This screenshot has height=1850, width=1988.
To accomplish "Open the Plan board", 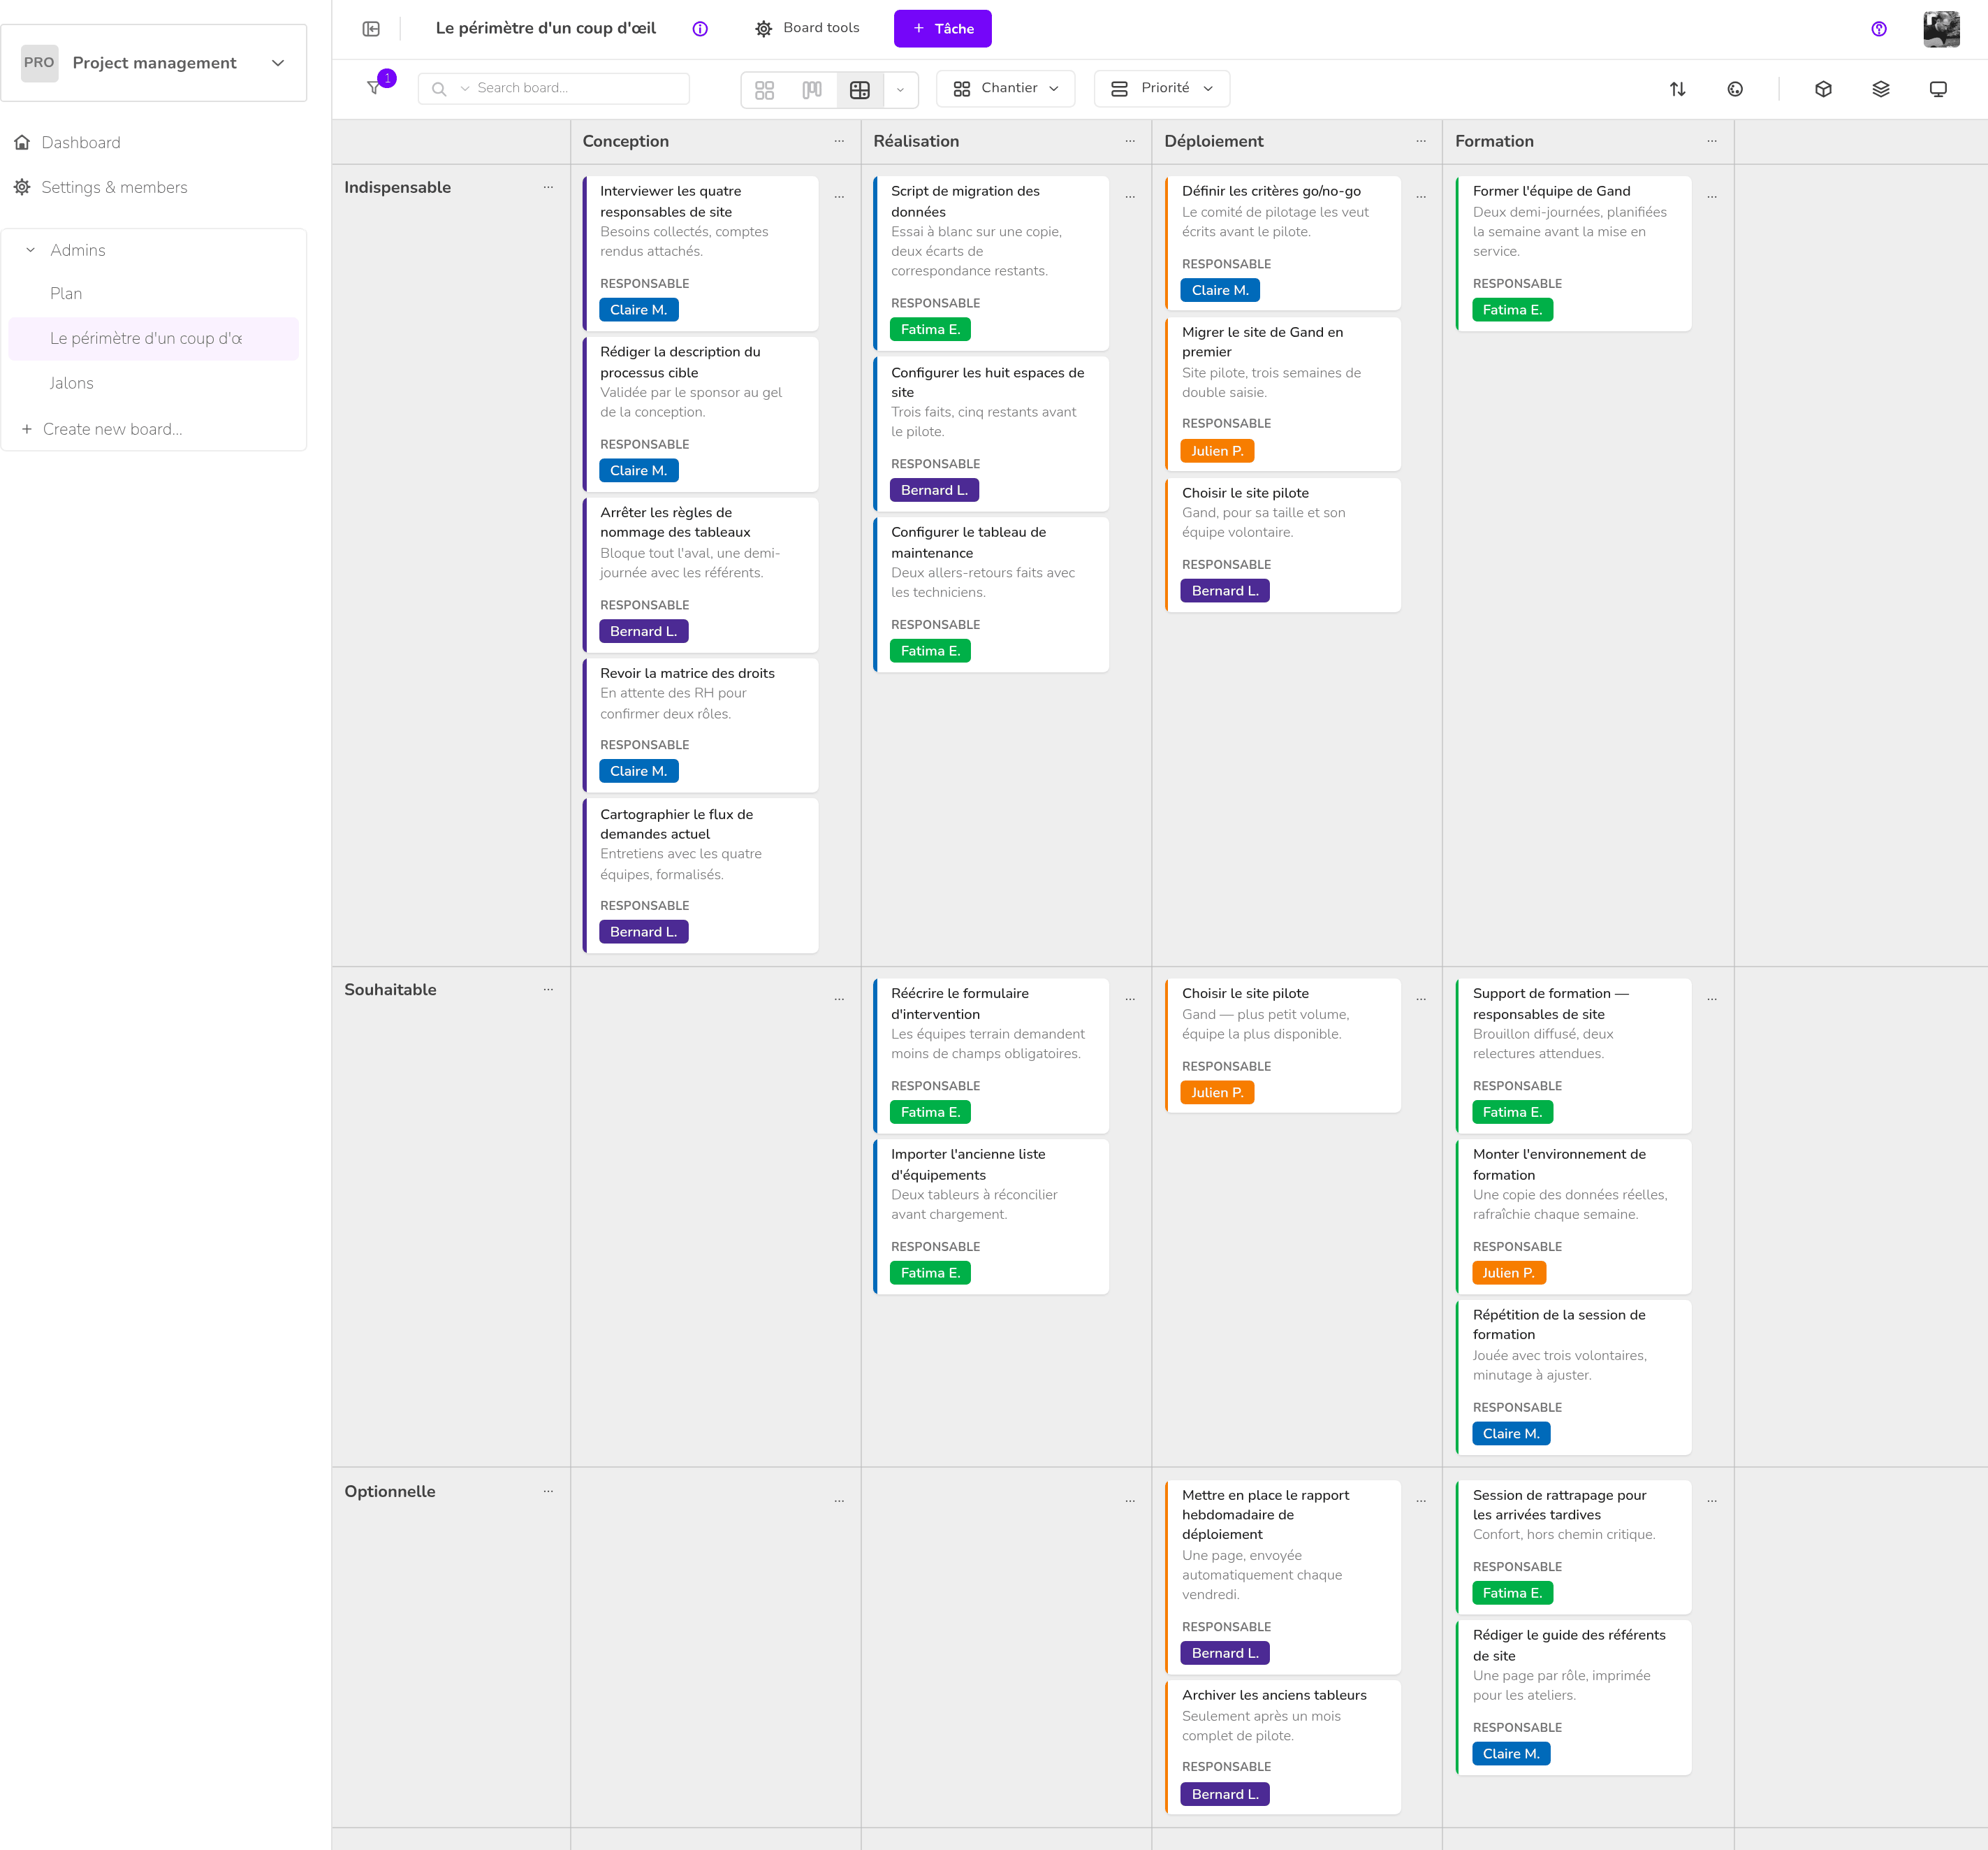I will (66, 293).
